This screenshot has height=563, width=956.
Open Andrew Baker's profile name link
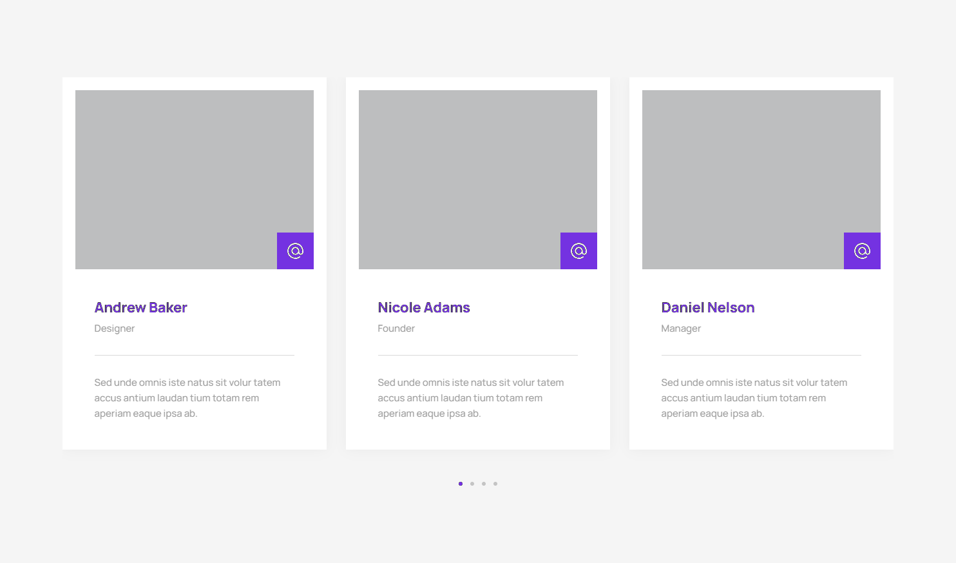tap(140, 307)
